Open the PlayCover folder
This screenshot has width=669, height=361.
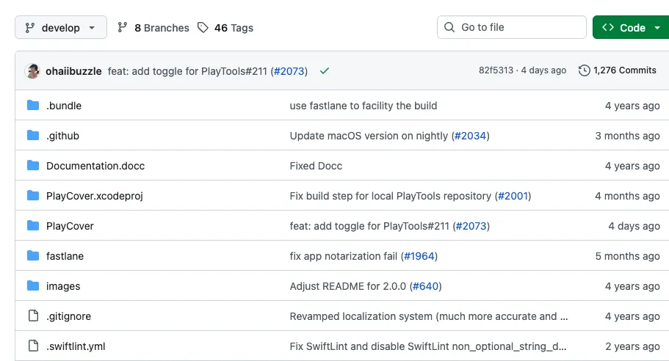pyautogui.click(x=70, y=226)
